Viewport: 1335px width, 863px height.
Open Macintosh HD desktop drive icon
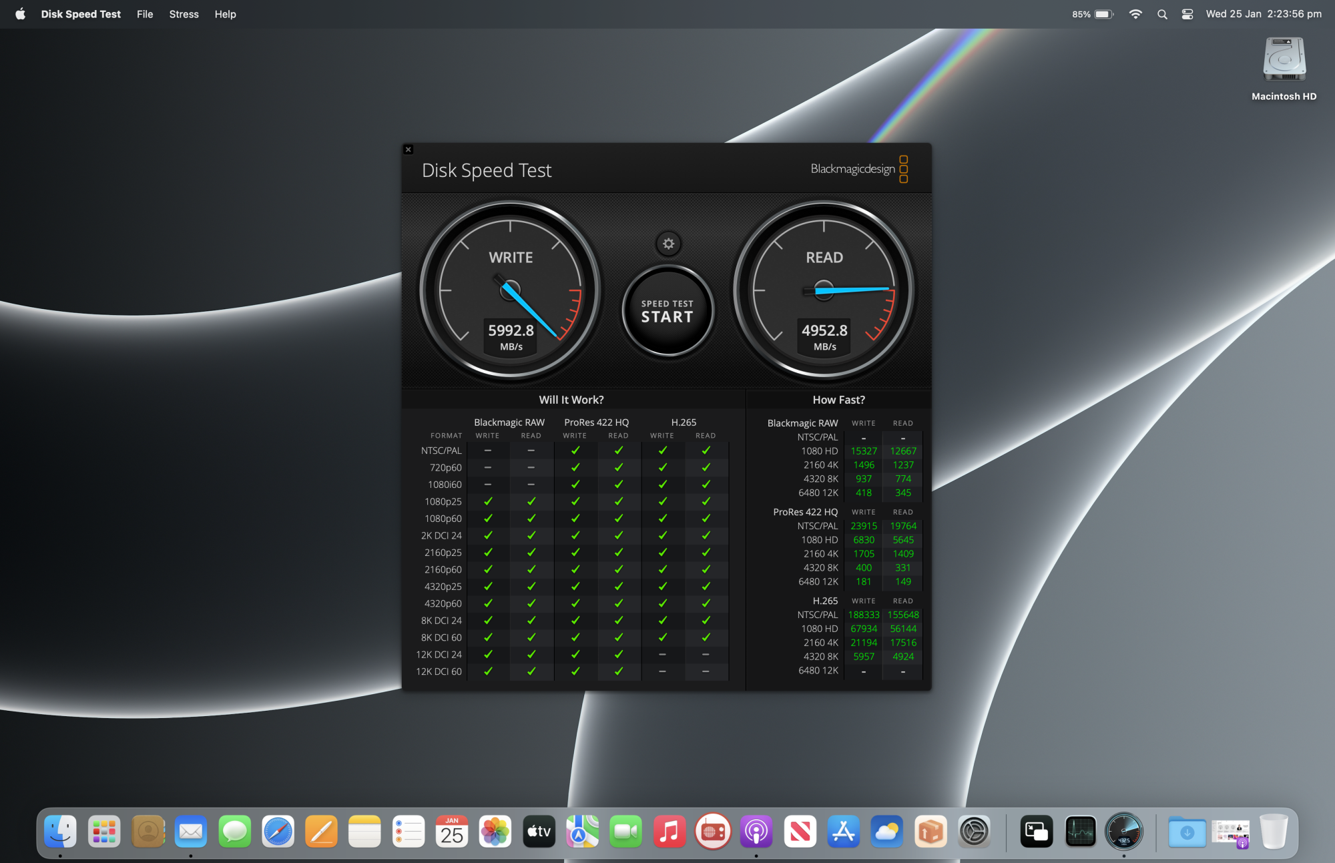click(x=1284, y=60)
